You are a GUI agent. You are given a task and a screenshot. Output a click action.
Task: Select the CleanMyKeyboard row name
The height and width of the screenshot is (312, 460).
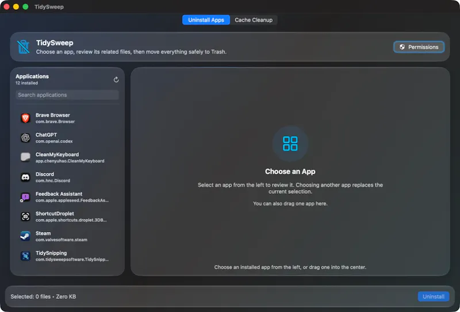(x=57, y=155)
